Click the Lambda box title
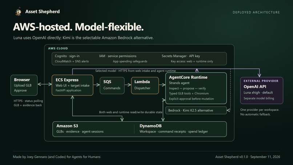 pos(142,82)
